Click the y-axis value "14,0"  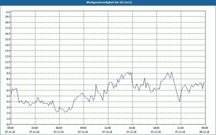click(8, 45)
